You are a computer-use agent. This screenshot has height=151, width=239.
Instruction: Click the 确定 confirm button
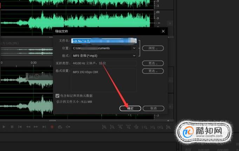(130, 108)
